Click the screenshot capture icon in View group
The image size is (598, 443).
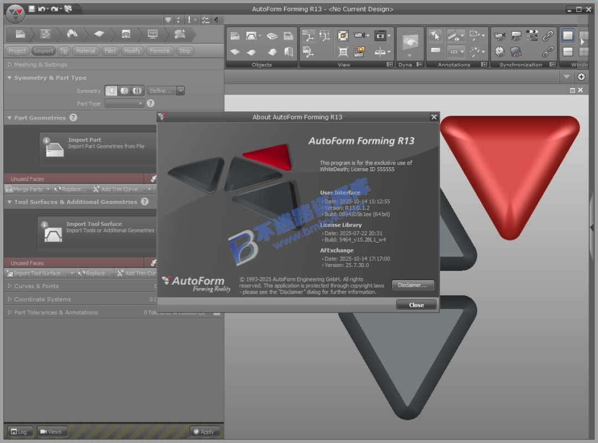pos(380,36)
